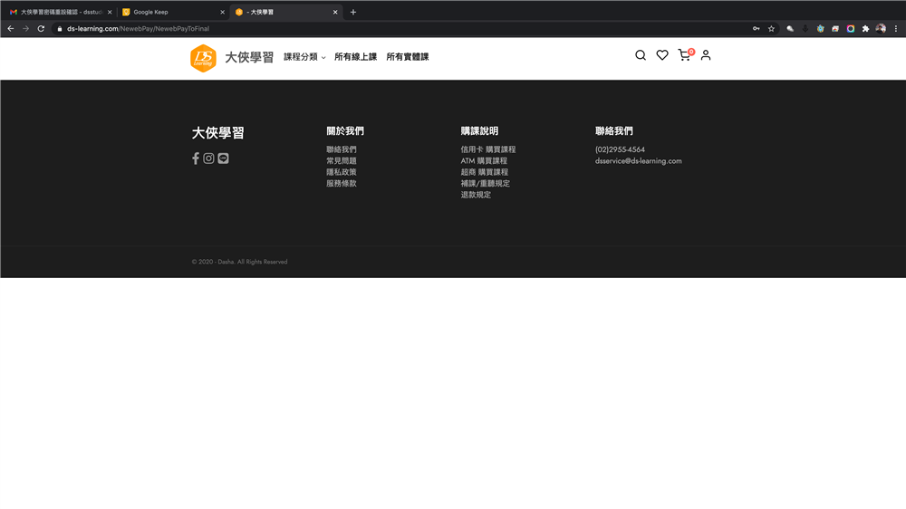906x509 pixels.
Task: Expand the 課程分類 dropdown menu
Action: (304, 57)
